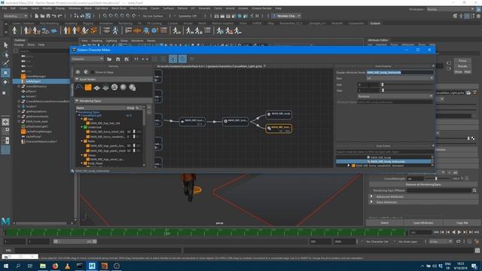Click Copy Tab button
The image size is (482, 271).
(462, 223)
